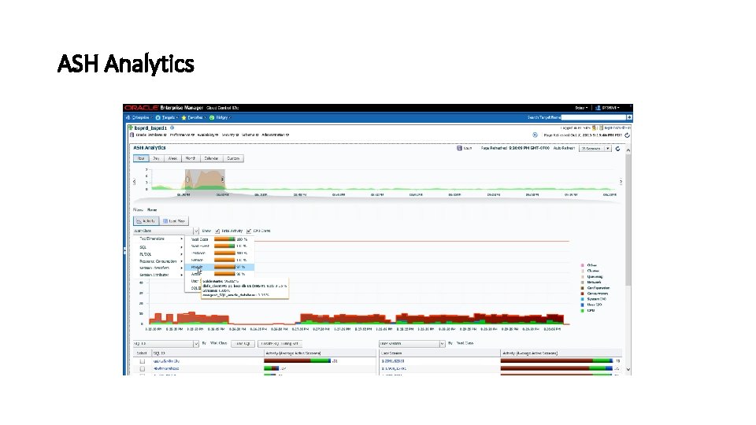Click the ASH Analytics refresh icon
This screenshot has width=756, height=425.
(617, 149)
